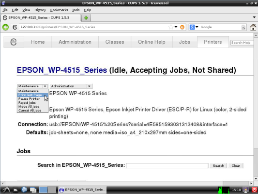Open the Classes tab
The width and height of the screenshot is (258, 194).
click(115, 42)
